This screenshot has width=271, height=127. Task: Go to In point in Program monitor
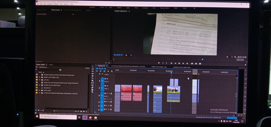(171, 63)
